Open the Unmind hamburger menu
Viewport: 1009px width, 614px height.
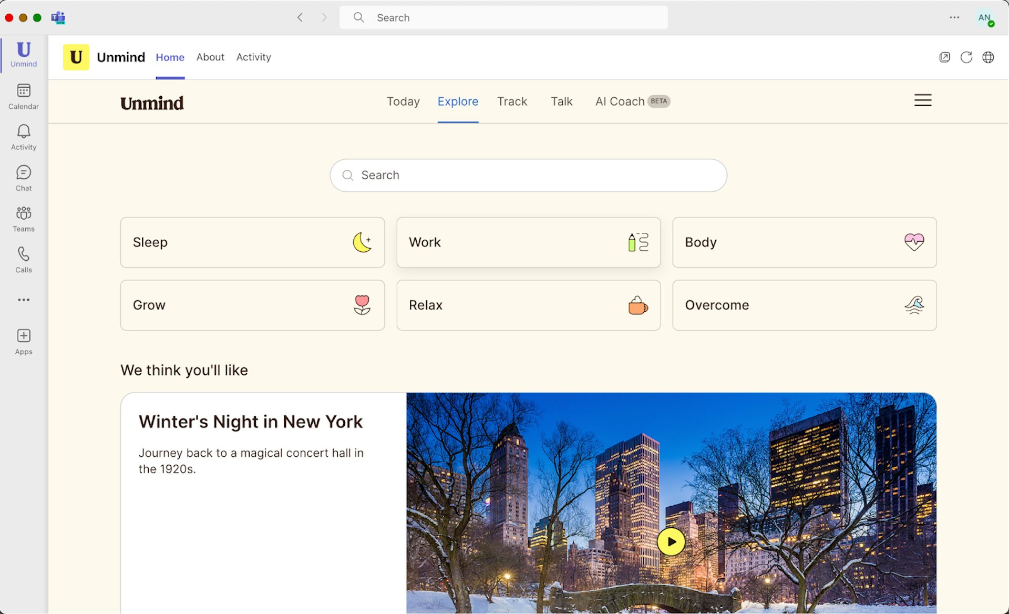(x=922, y=100)
